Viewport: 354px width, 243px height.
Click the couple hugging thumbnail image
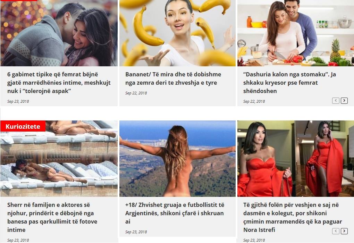[59, 33]
